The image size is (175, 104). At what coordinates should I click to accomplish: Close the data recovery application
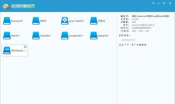click(170, 3)
